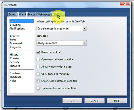Select Browsing in the settings list
Screen dimensions: 134x110
coord(15,25)
